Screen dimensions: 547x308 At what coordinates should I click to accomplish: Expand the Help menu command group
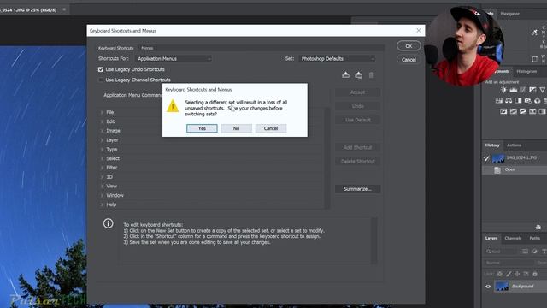pyautogui.click(x=102, y=204)
